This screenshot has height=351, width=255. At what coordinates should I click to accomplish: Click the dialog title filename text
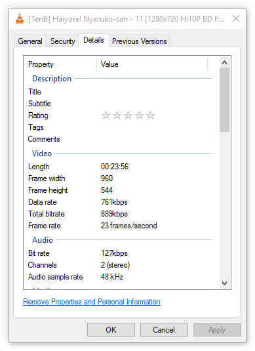tap(126, 19)
